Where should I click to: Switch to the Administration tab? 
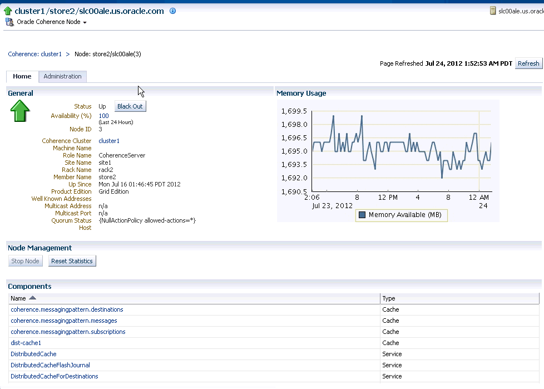pos(62,76)
